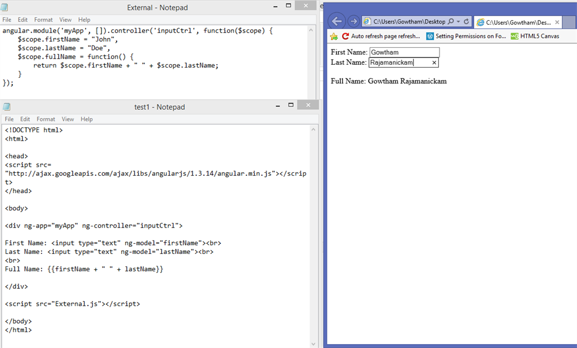Click the $scope.firstName = "John" line
Viewport: 577px width, 348px height.
click(68, 39)
